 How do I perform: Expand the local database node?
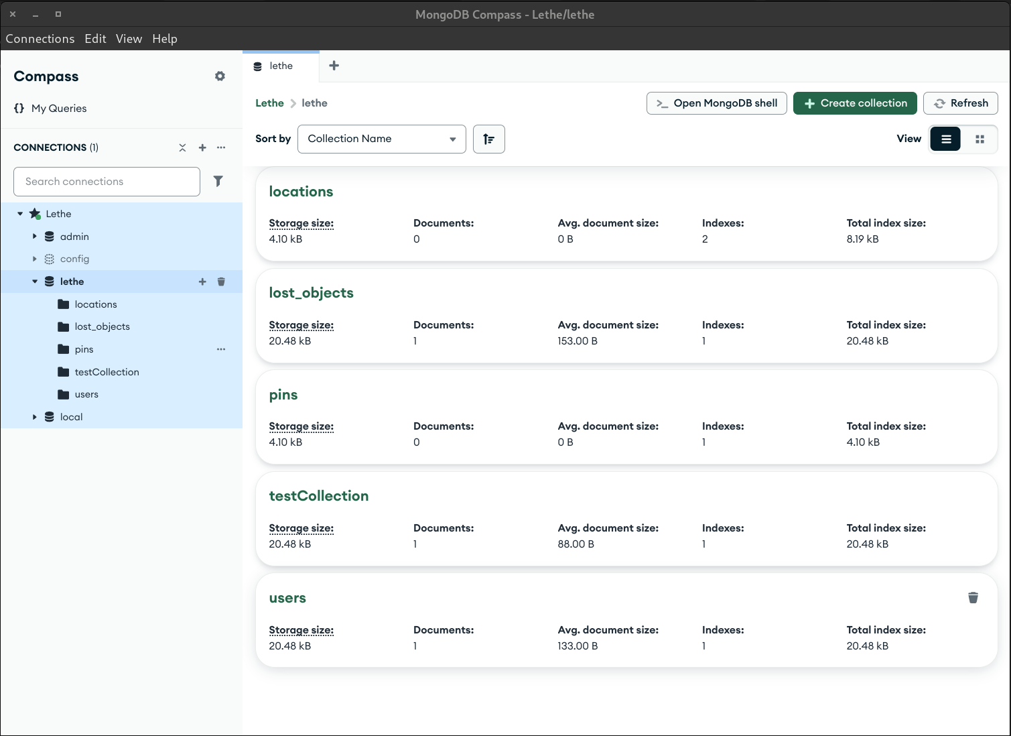[x=35, y=417]
